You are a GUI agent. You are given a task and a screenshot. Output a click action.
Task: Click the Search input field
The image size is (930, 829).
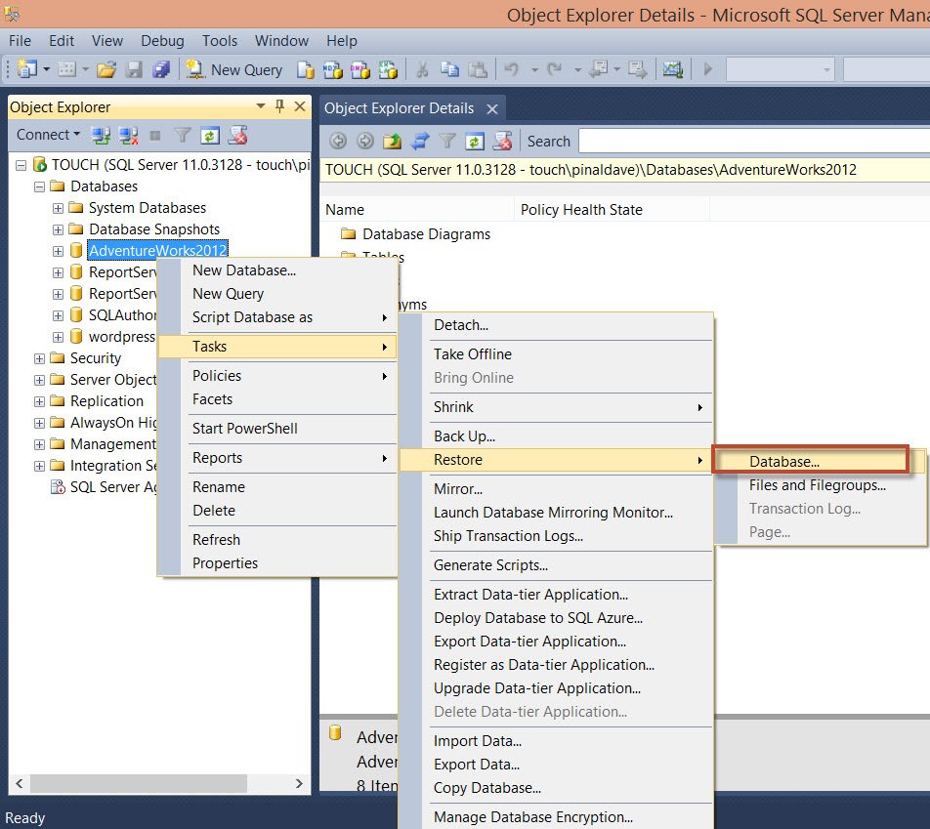pos(753,142)
